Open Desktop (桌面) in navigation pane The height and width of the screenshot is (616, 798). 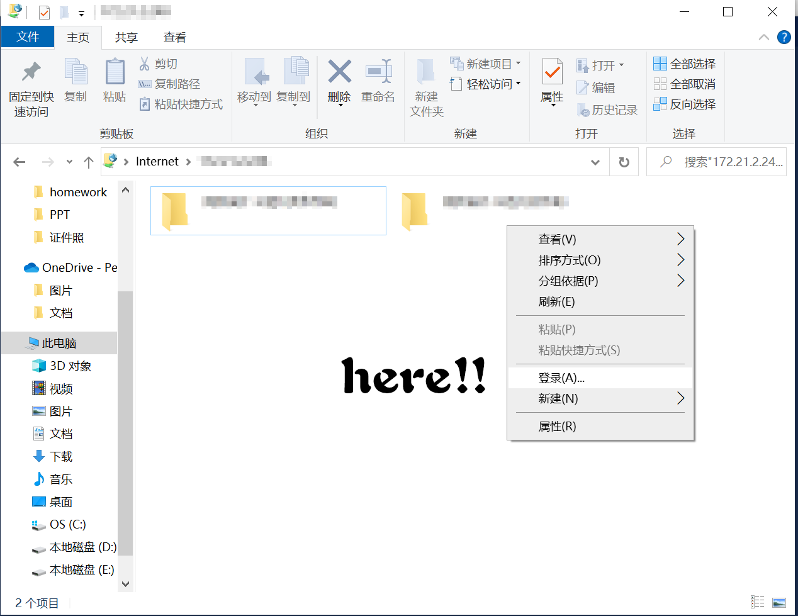pos(53,501)
